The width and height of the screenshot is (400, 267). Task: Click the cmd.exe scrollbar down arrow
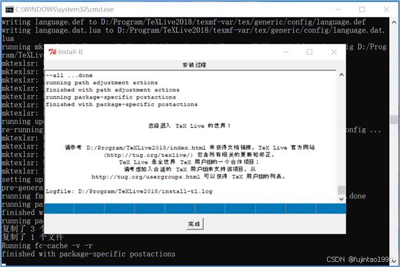point(394,261)
